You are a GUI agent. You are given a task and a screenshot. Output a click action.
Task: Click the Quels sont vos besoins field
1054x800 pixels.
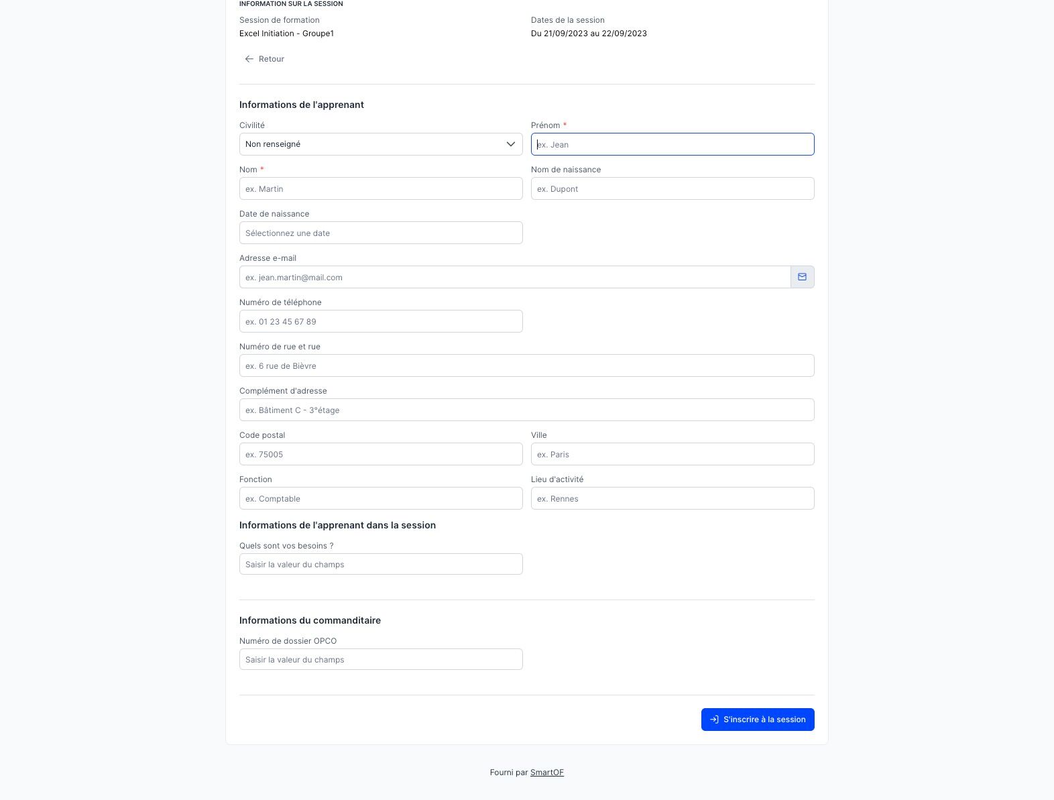[x=381, y=564]
